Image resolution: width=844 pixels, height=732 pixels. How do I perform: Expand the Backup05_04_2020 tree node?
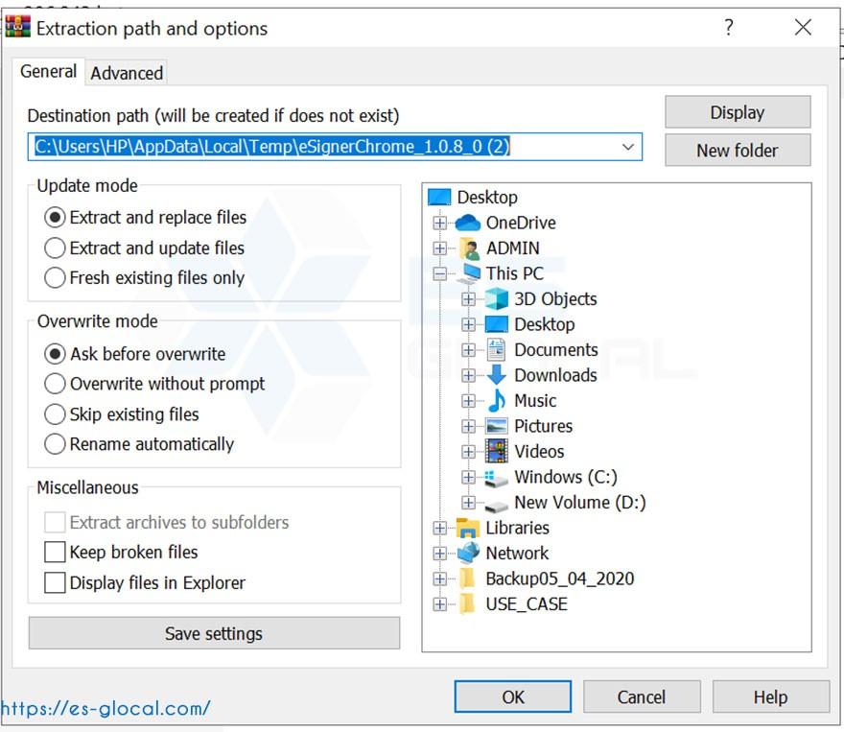coord(440,579)
